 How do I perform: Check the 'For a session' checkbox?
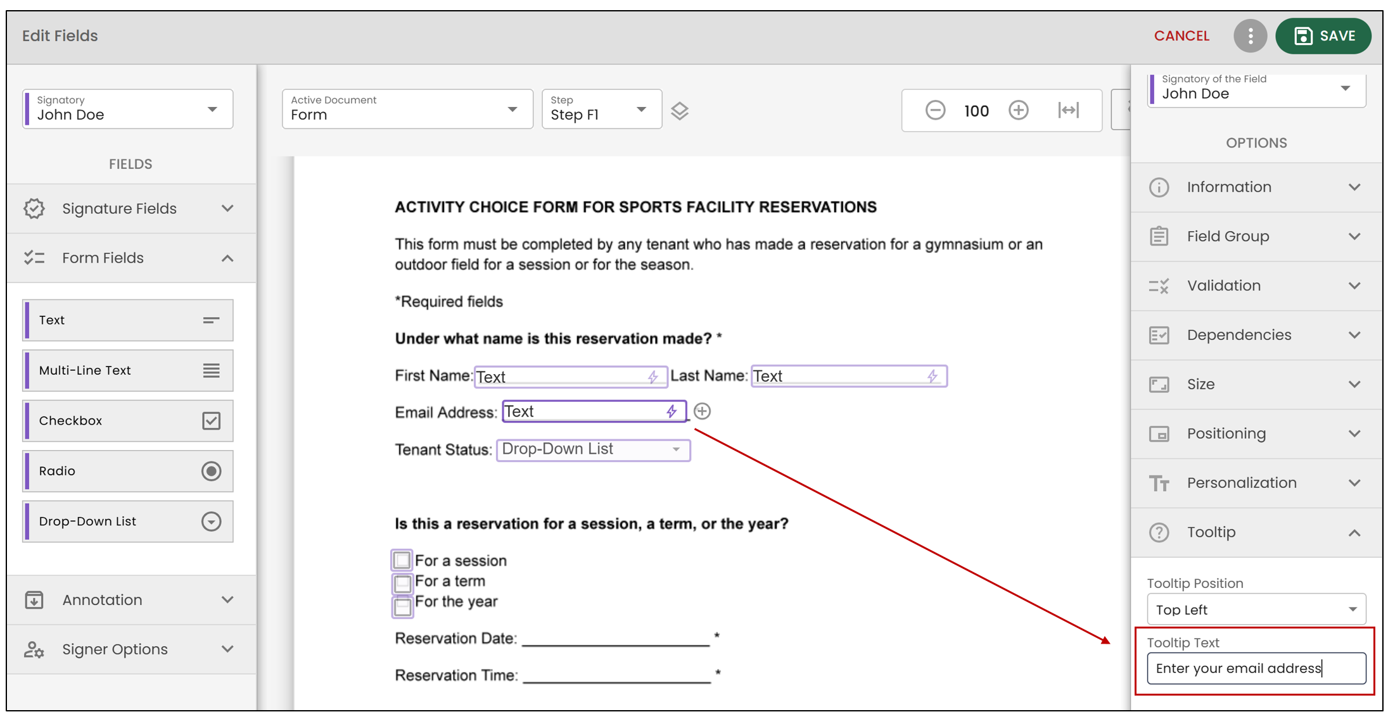click(402, 560)
